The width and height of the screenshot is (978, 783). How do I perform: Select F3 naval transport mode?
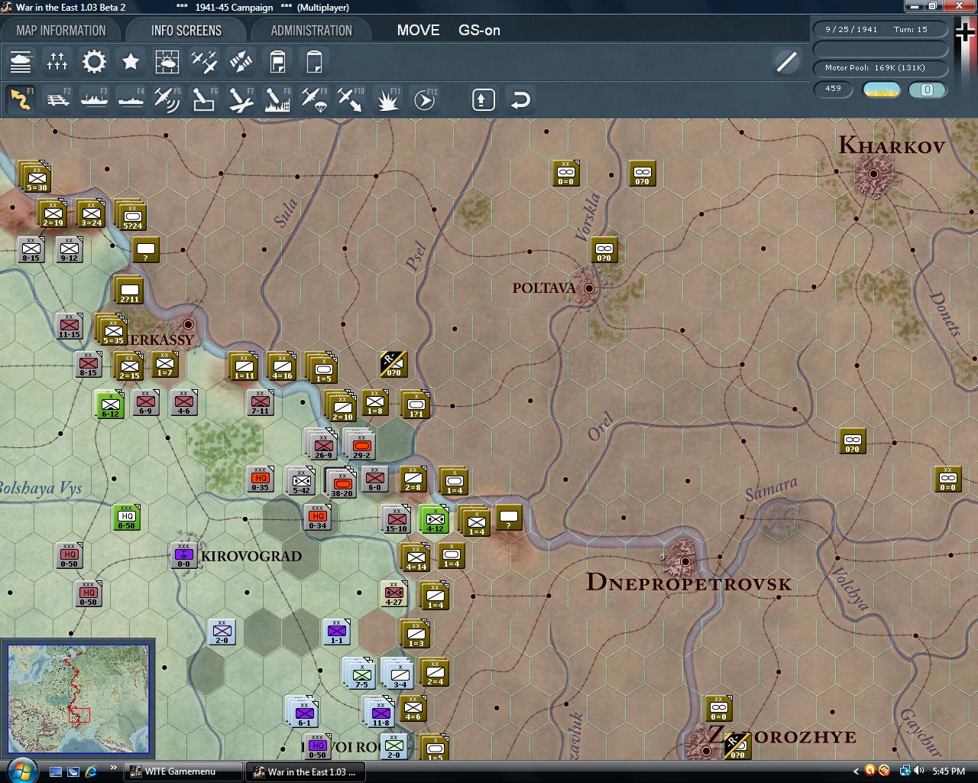pos(94,99)
